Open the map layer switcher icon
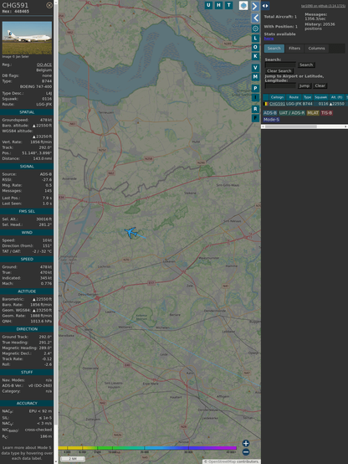 (x=243, y=6)
